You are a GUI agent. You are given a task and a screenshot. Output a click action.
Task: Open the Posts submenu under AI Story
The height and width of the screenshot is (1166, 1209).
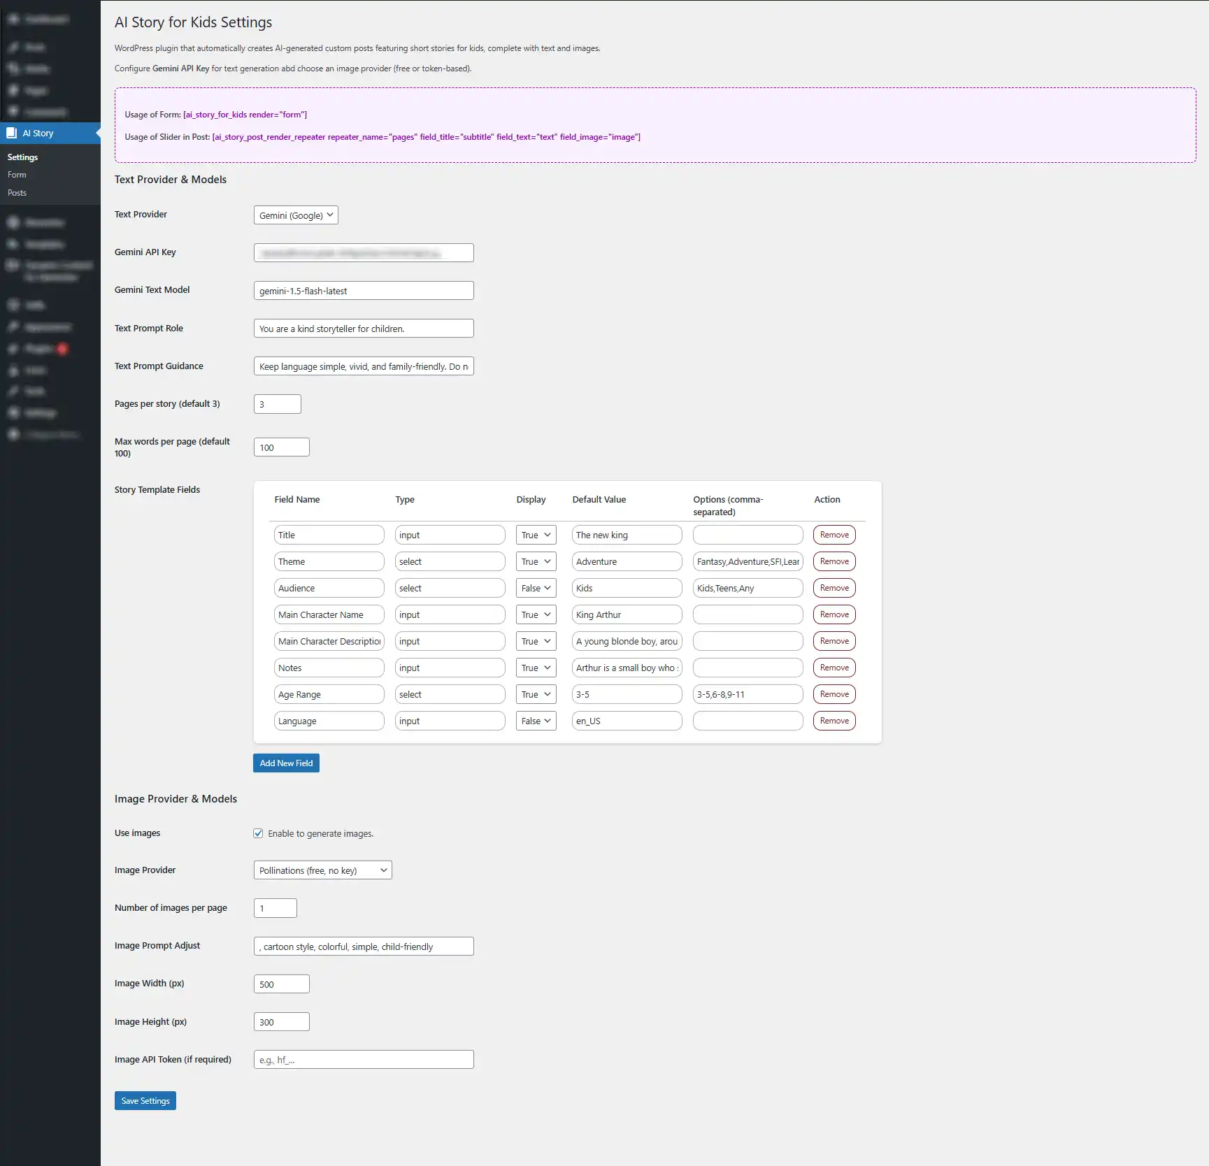pyautogui.click(x=17, y=192)
